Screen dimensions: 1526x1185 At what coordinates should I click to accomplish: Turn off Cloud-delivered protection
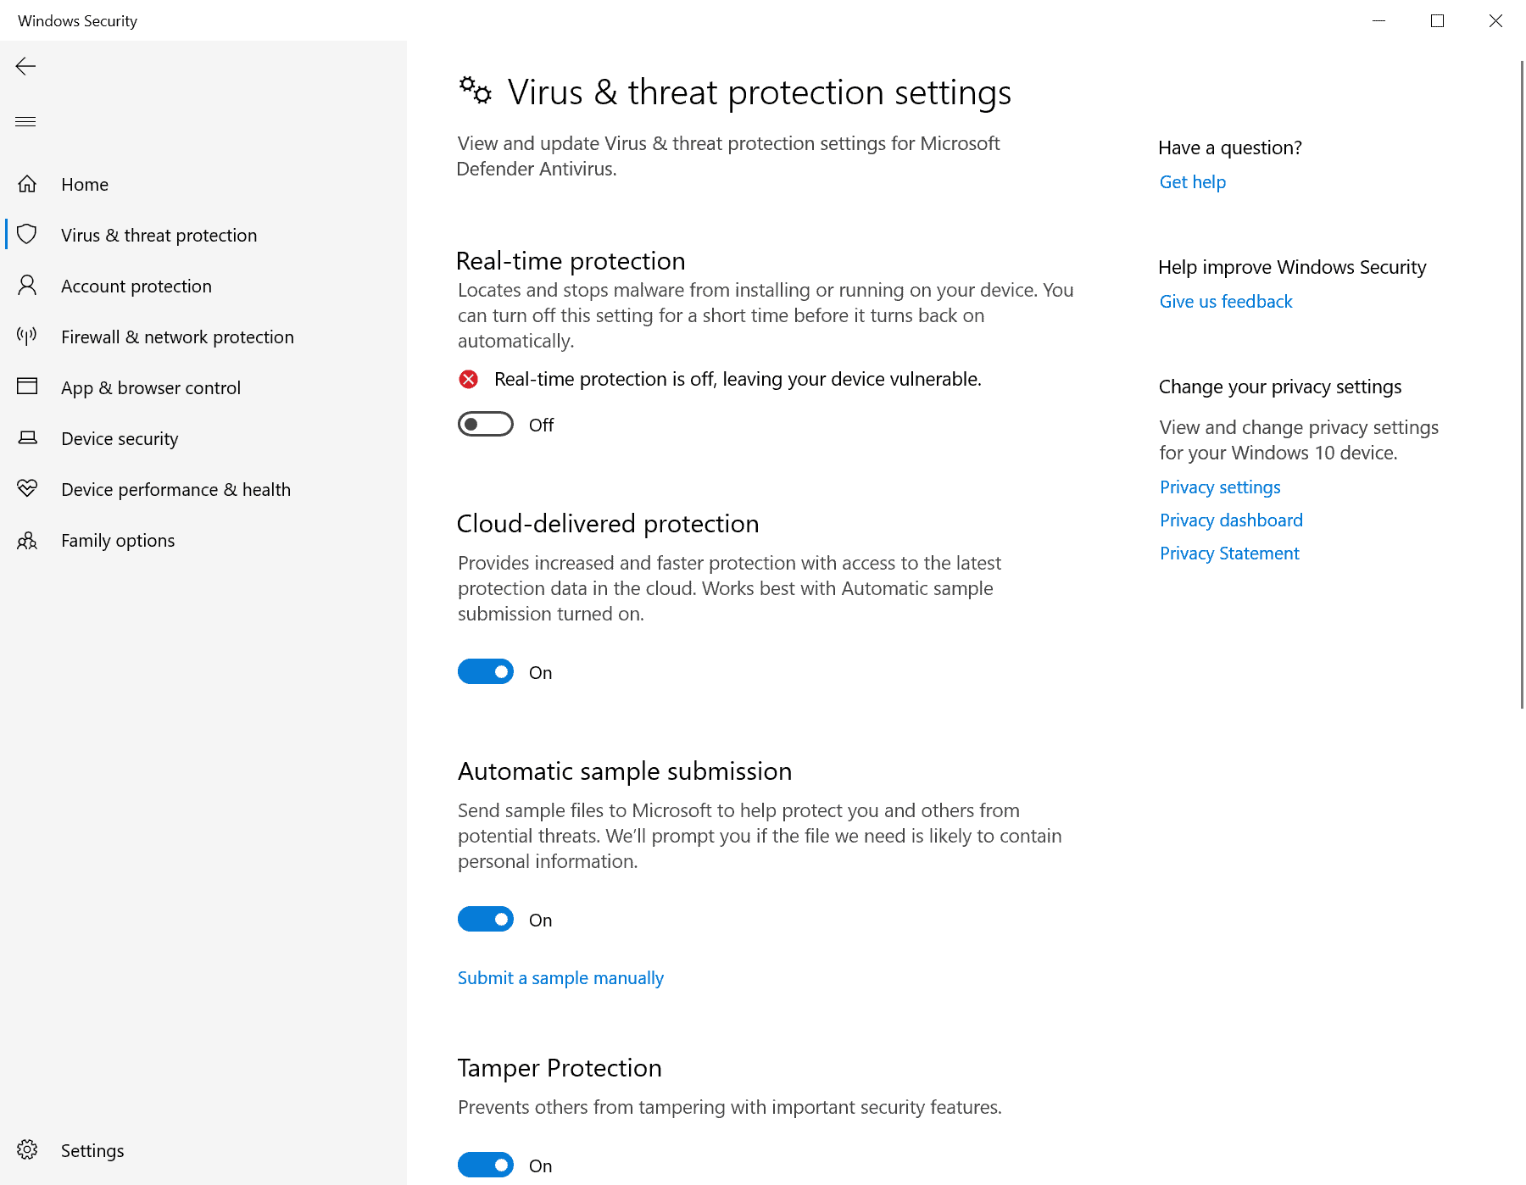[x=485, y=671]
